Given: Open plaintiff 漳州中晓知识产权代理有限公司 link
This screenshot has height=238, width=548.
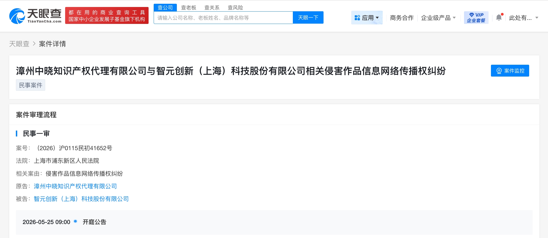Looking at the screenshot, I should click(x=75, y=186).
